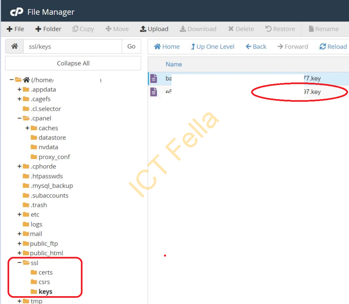Image resolution: width=349 pixels, height=304 pixels.
Task: Select the file icon ending in 97.key
Action: coord(154,92)
